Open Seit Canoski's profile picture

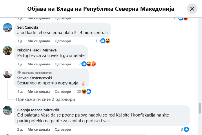(x=8, y=28)
